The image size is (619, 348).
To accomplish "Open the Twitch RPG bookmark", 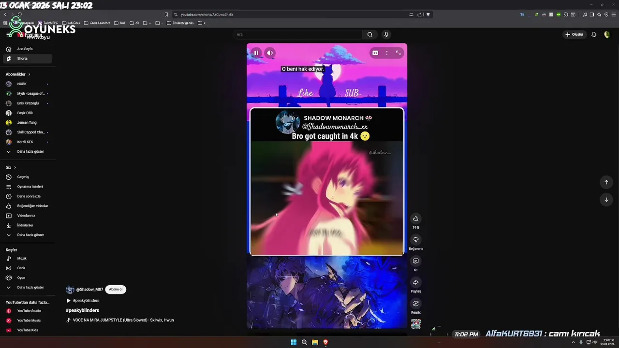I will (48, 23).
